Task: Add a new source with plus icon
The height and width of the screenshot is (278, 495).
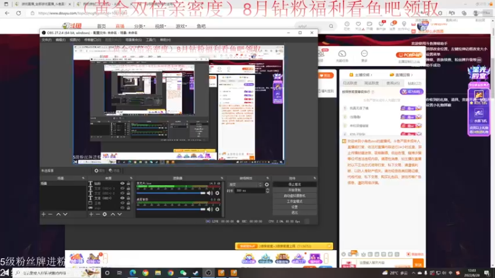Action: pyautogui.click(x=91, y=214)
